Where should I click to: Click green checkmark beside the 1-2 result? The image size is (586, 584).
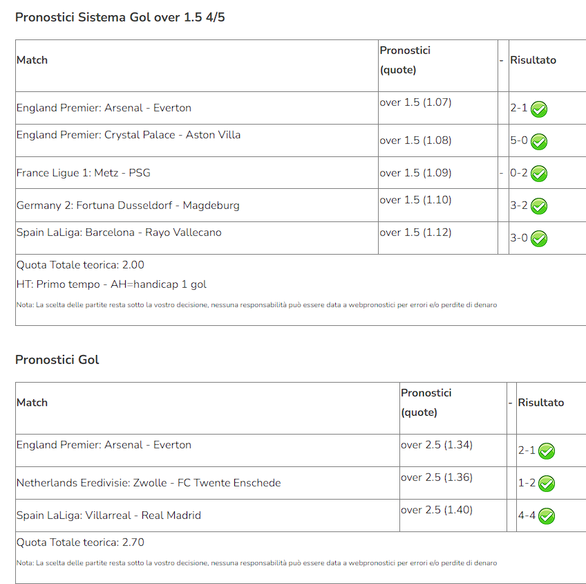pos(547,484)
